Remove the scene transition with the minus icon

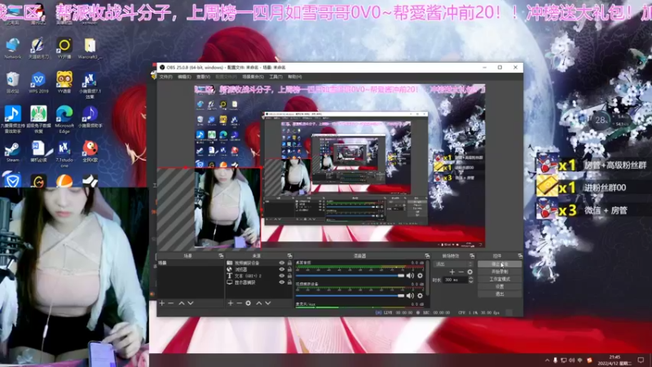click(x=460, y=272)
